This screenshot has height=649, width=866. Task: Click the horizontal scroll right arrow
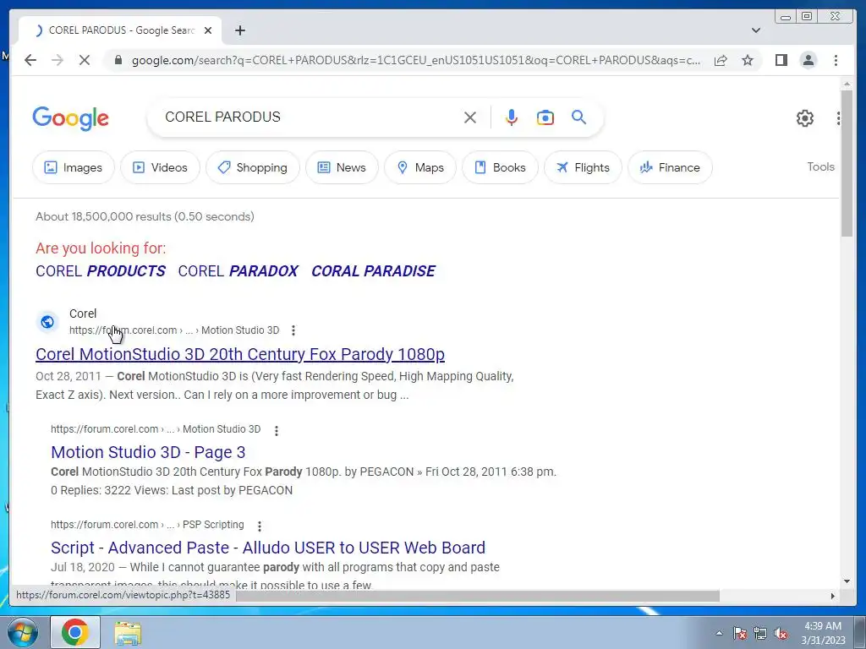point(833,596)
